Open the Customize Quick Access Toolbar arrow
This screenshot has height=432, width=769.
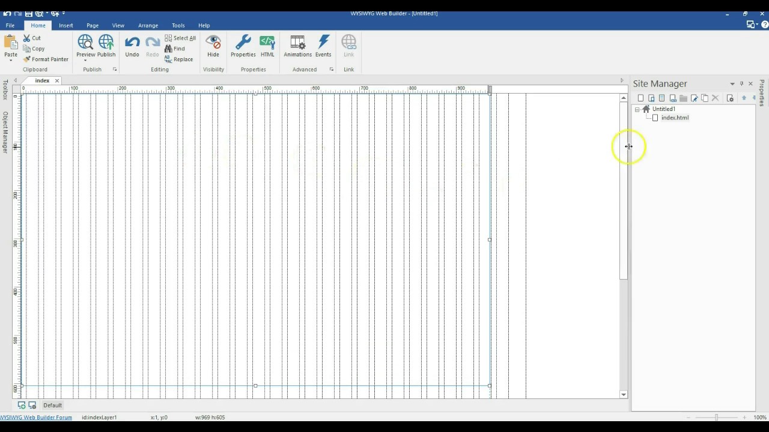(x=64, y=13)
